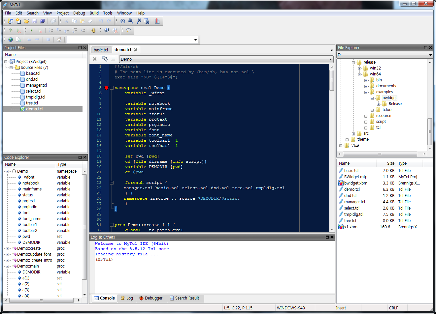Click the Save All toolbar icon
436x314 pixels.
click(42, 21)
